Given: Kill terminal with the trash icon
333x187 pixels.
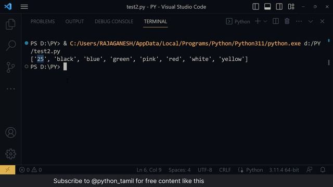Looking at the screenshot, I should [287, 21].
